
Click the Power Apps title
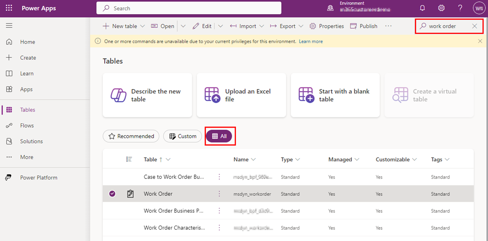click(39, 8)
